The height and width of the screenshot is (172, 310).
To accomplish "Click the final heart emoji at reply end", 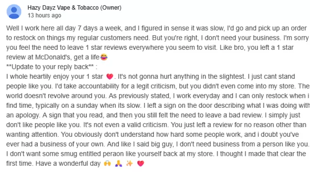I will (140, 164).
